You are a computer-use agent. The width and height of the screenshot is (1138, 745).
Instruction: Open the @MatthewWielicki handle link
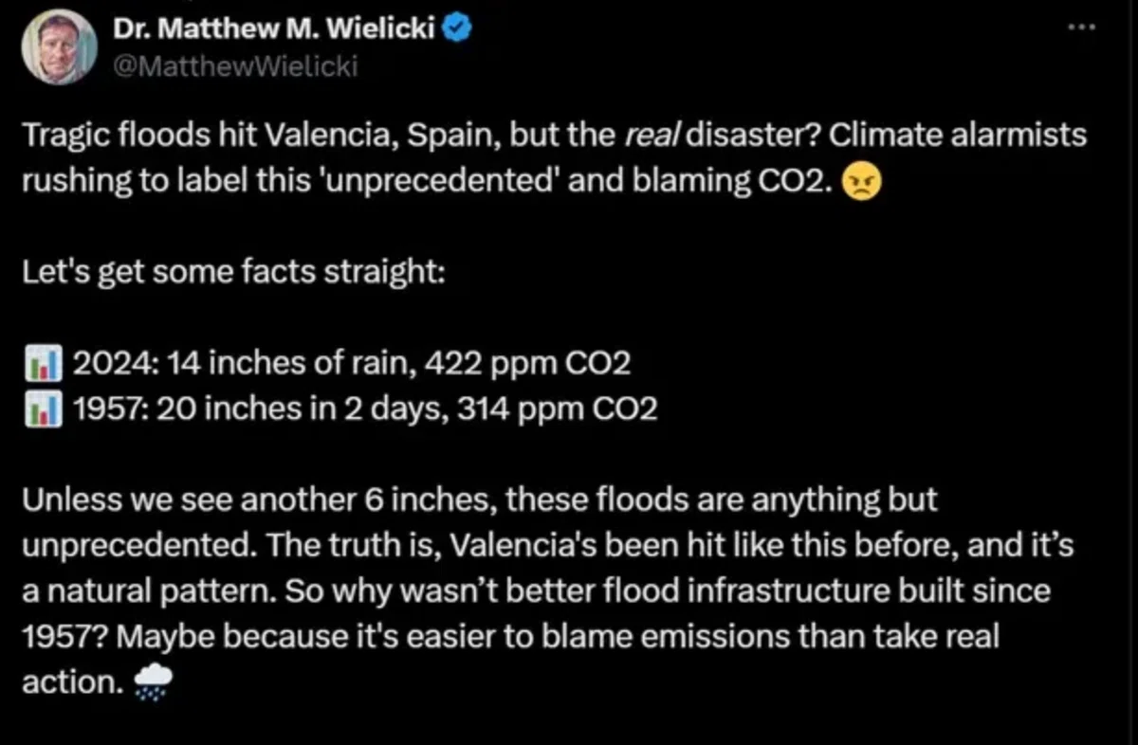click(236, 66)
